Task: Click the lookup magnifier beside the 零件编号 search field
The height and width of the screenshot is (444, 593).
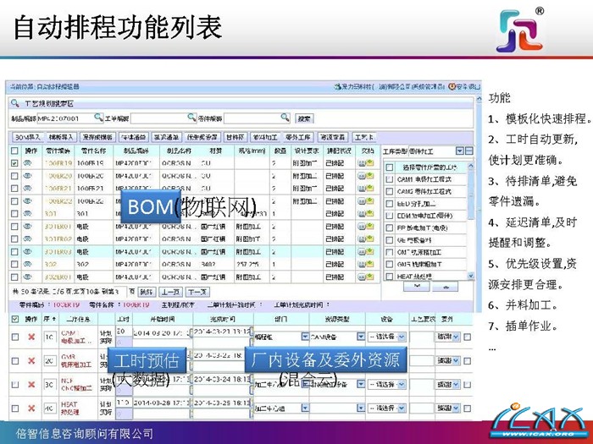Action: 285,118
